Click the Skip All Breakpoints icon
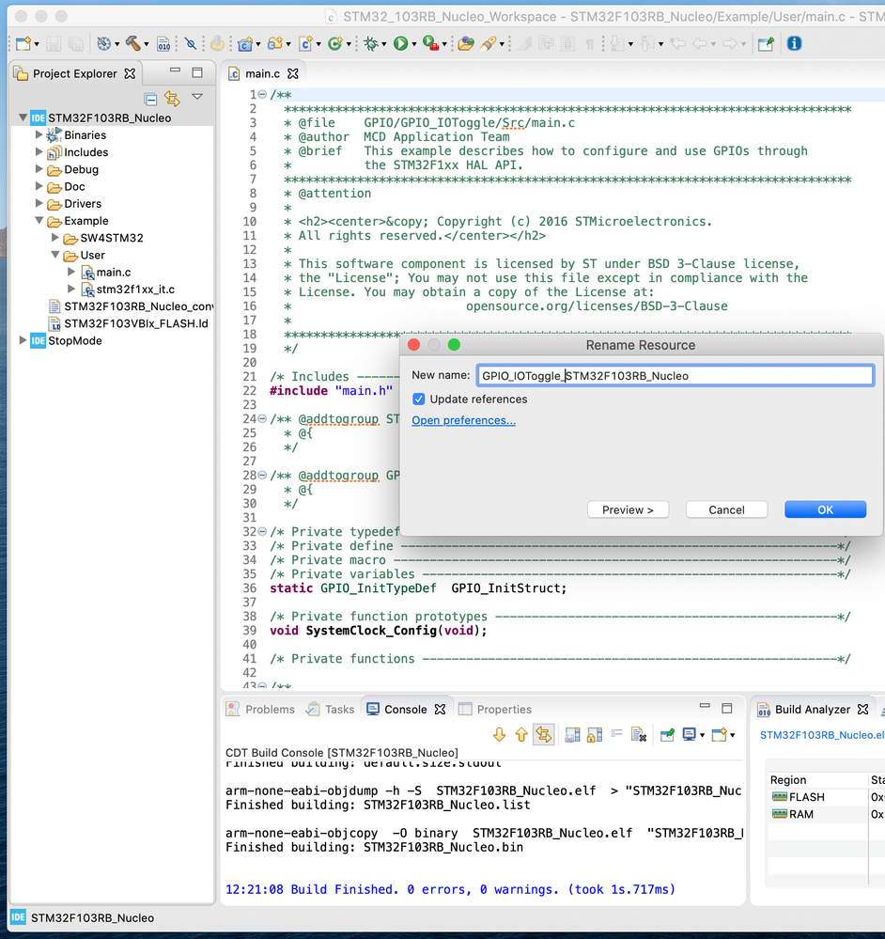Viewport: 885px width, 939px height. pos(191,44)
